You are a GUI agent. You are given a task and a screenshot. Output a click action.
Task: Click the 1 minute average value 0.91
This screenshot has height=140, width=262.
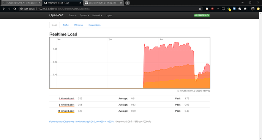[x=133, y=98]
